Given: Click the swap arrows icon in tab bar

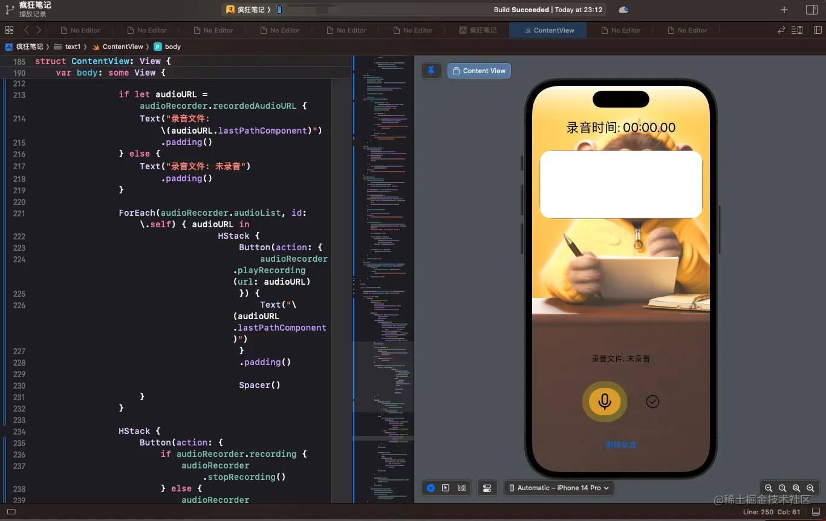Looking at the screenshot, I should (x=781, y=30).
